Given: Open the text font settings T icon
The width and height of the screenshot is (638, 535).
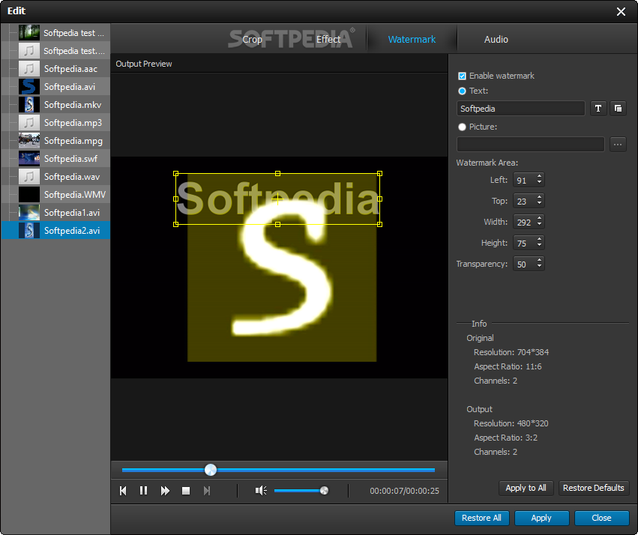Looking at the screenshot, I should (598, 108).
